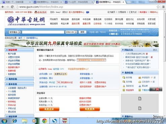Open 实名认证 in the sidebar
The height and width of the screenshot is (124, 166).
pyautogui.click(x=12, y=105)
